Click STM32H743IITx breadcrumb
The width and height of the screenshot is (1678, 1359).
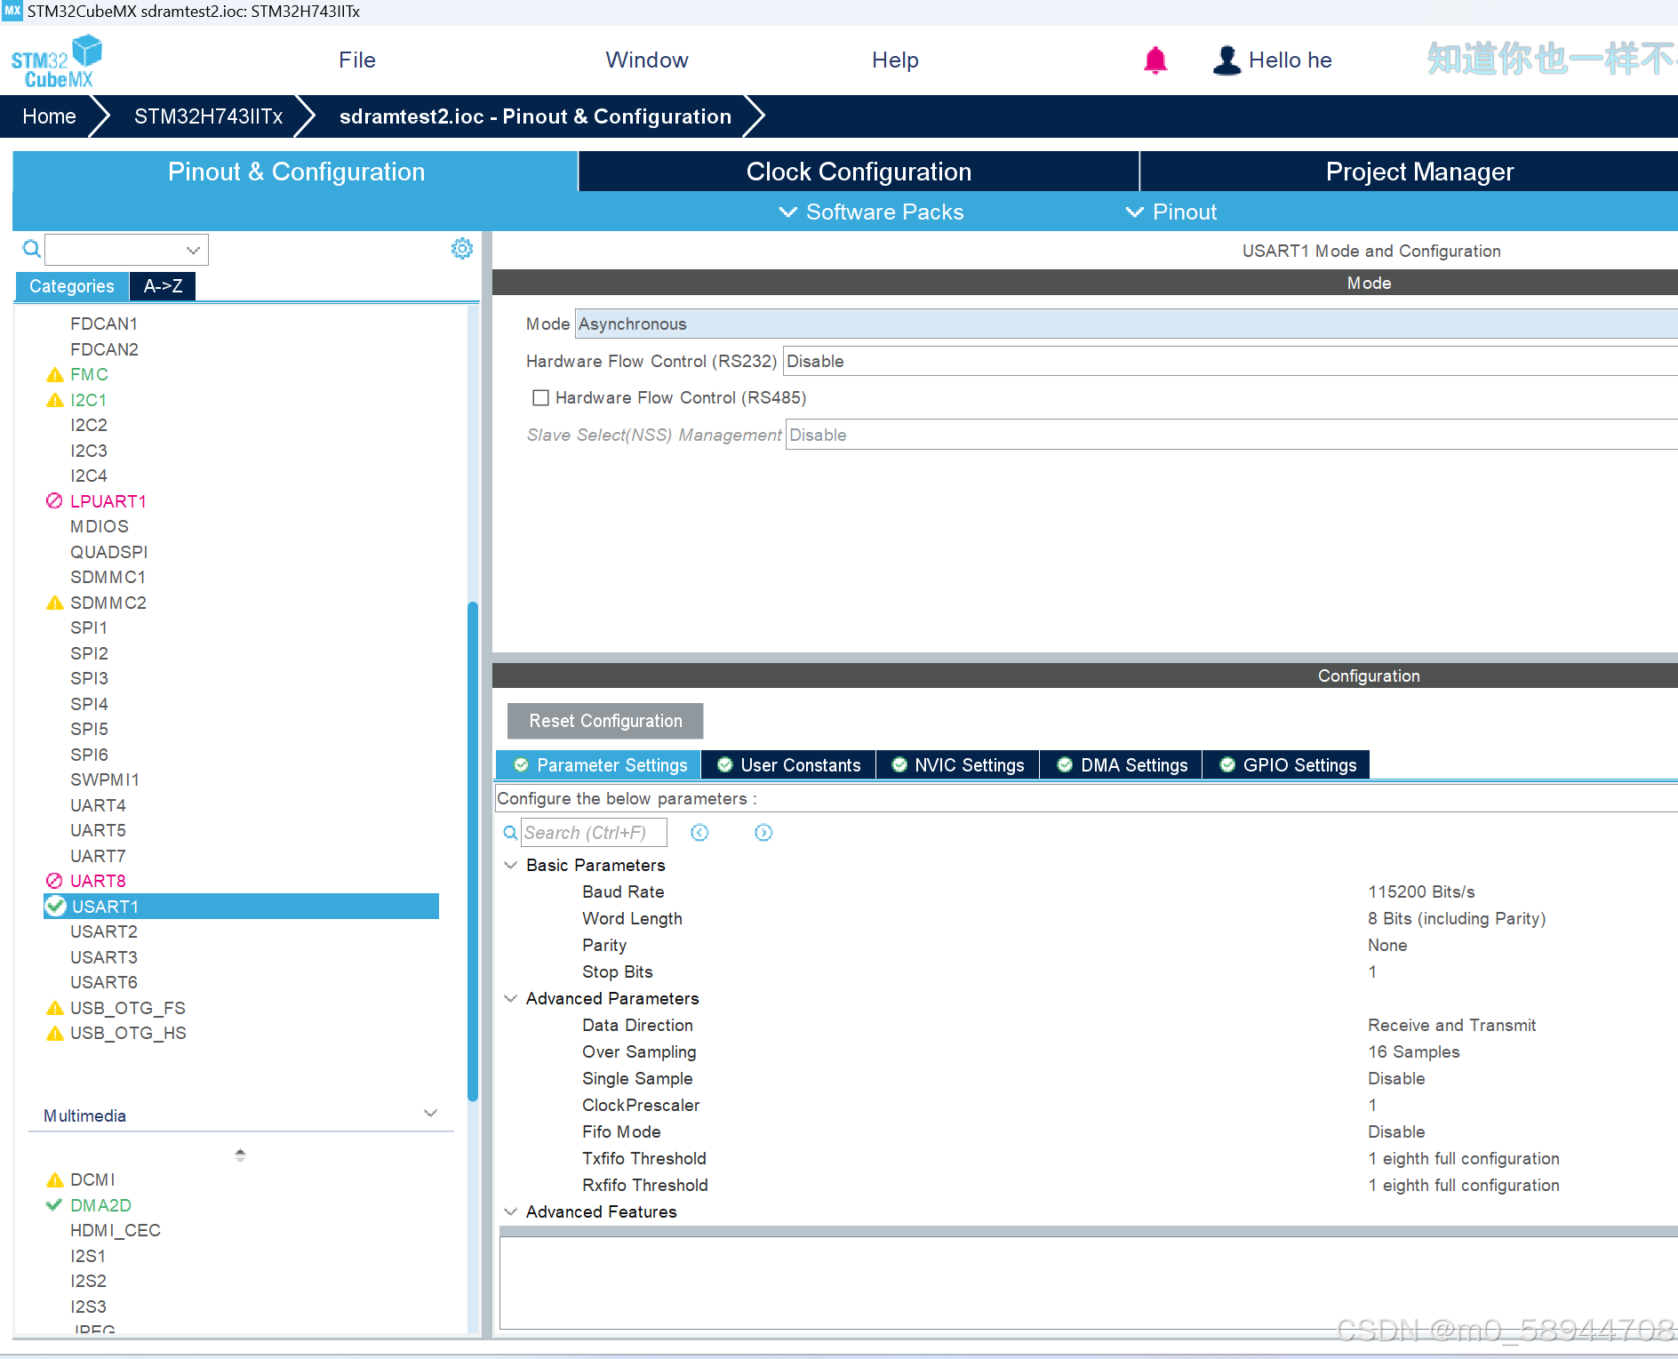click(208, 116)
